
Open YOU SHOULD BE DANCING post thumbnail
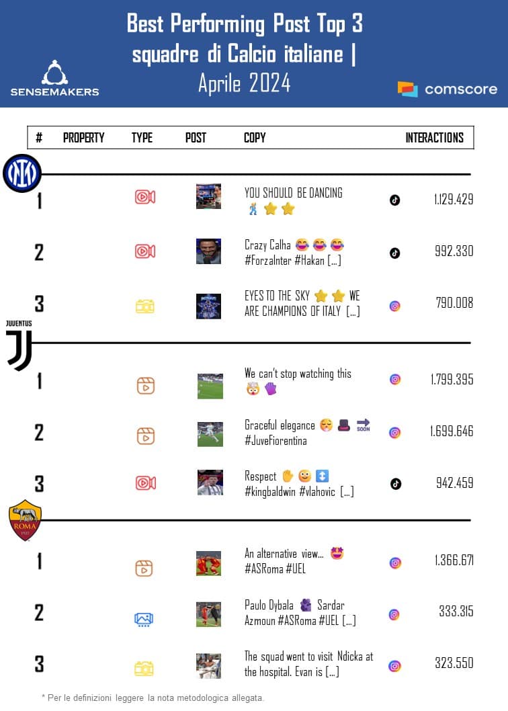208,196
